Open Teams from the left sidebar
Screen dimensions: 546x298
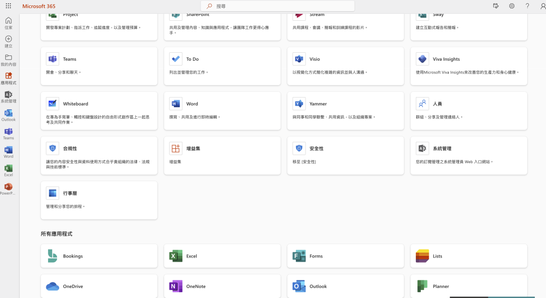[9, 134]
